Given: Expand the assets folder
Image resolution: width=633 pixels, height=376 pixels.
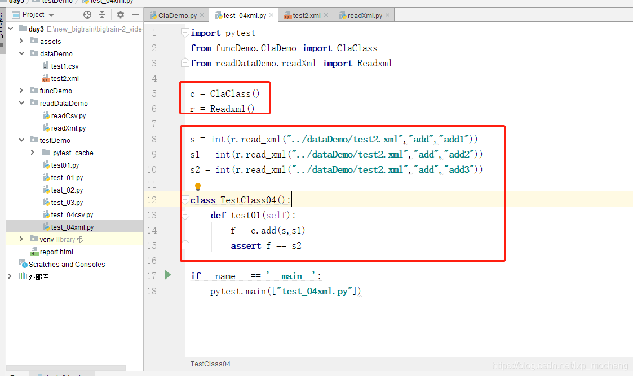Looking at the screenshot, I should tap(21, 41).
